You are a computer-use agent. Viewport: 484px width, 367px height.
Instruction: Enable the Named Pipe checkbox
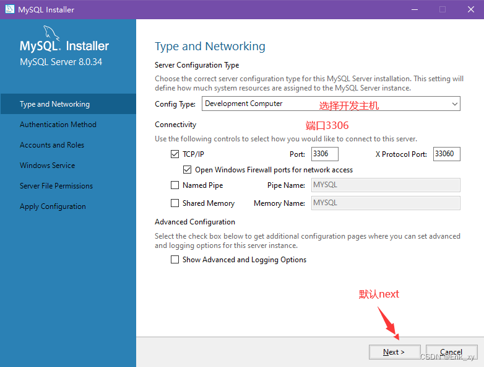pyautogui.click(x=175, y=185)
